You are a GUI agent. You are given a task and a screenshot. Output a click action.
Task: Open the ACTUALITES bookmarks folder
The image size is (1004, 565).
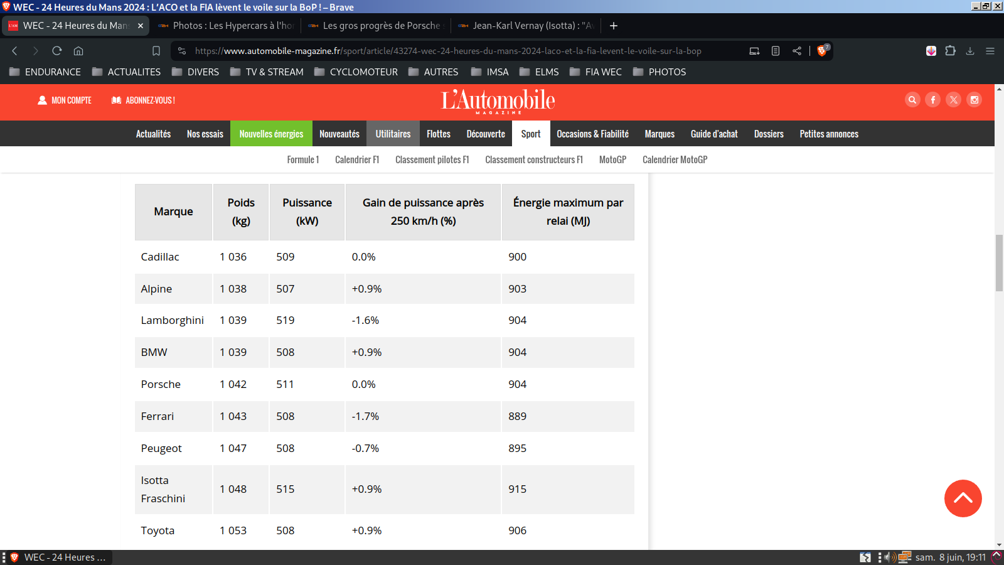tap(126, 72)
